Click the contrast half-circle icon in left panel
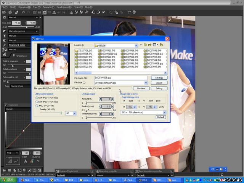This screenshot has height=183, width=244. click(x=4, y=40)
